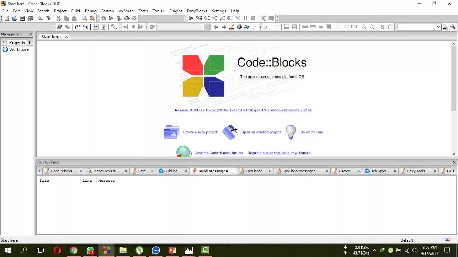Open the File menu
This screenshot has height=257, width=458.
[x=5, y=11]
